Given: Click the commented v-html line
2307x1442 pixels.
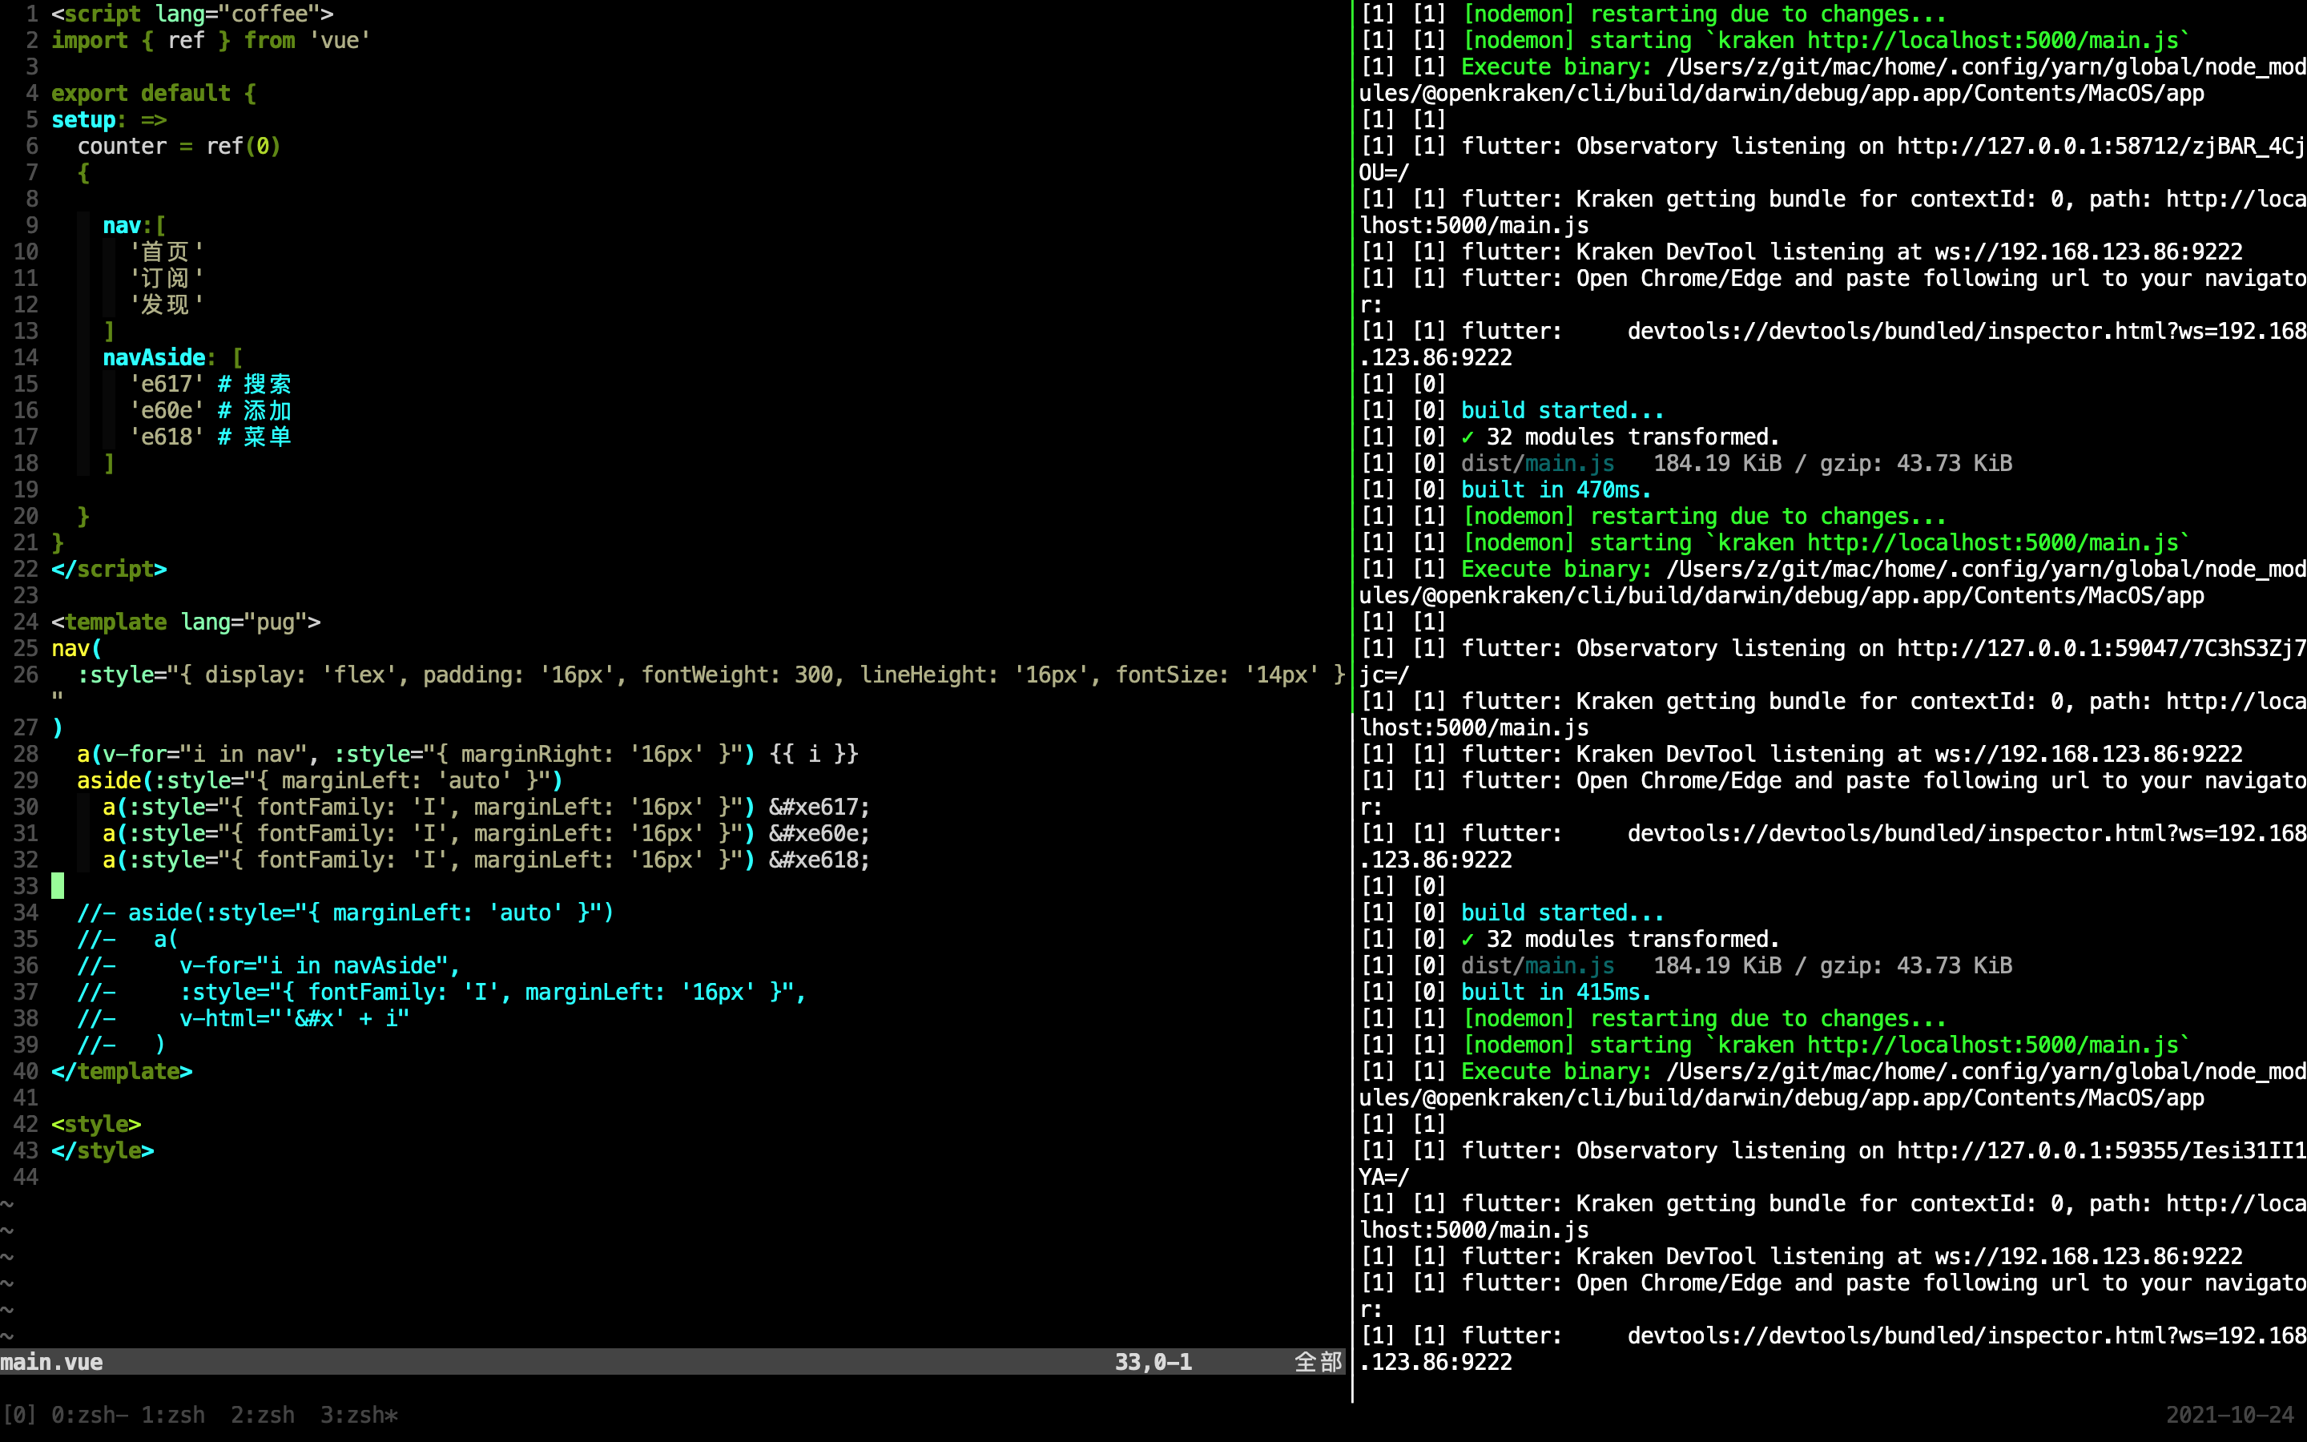Looking at the screenshot, I should (243, 1018).
